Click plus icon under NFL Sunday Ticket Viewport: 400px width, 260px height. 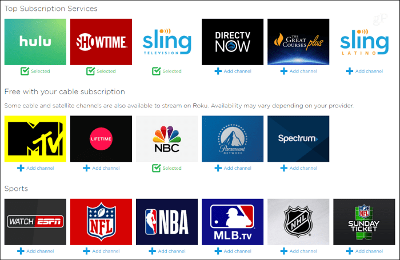[x=350, y=251]
